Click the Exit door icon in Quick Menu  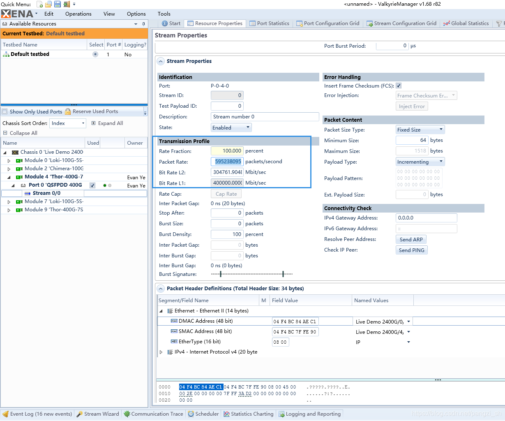(67, 4)
